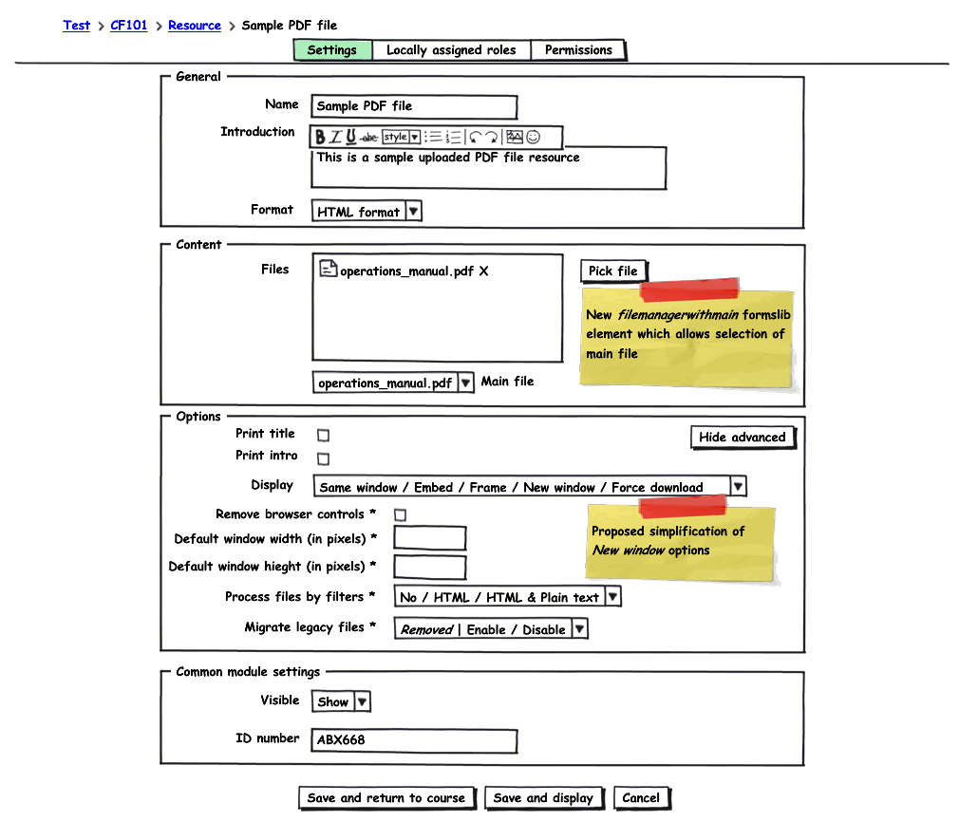Click Hide advanced button
The height and width of the screenshot is (840, 978).
click(743, 438)
